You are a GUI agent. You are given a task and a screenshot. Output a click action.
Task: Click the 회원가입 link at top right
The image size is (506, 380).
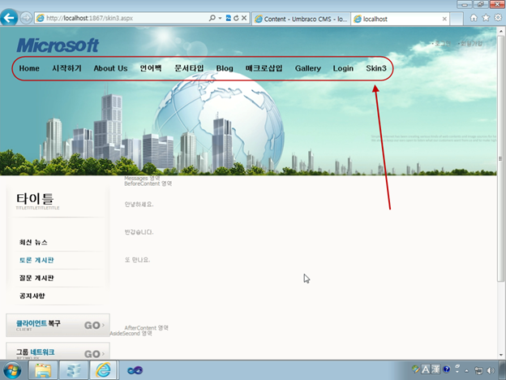(x=470, y=43)
